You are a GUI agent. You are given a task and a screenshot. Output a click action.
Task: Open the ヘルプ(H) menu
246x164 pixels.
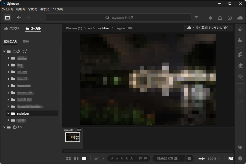coord(58,10)
